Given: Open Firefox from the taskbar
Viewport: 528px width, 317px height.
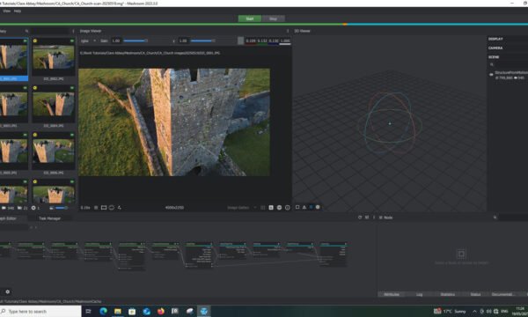Looking at the screenshot, I should pyautogui.click(x=161, y=311).
